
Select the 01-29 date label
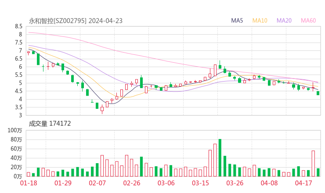(63, 183)
